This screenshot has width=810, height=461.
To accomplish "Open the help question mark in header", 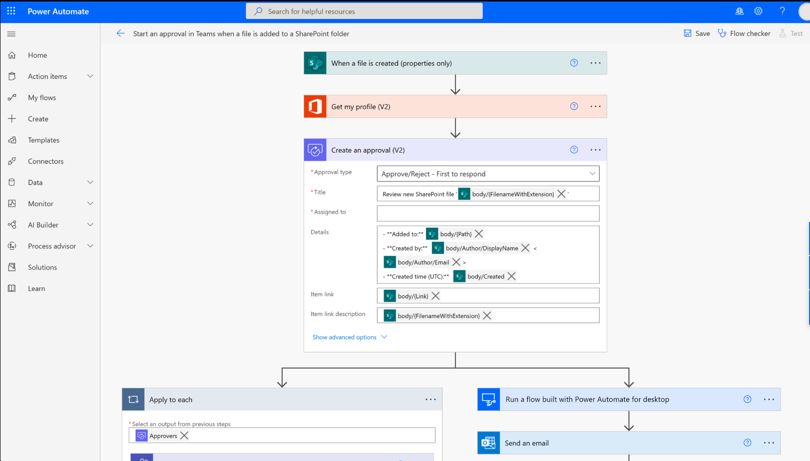I will click(x=782, y=11).
